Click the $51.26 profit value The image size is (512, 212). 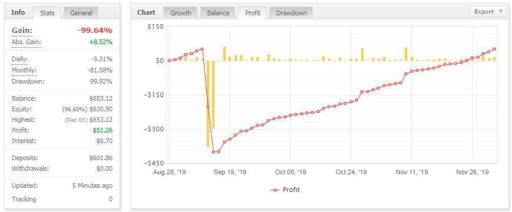tap(102, 131)
